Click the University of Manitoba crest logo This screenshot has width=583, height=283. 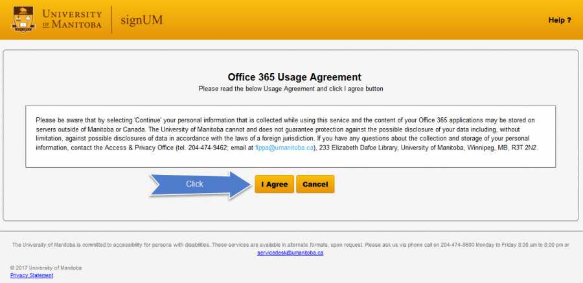pyautogui.click(x=23, y=19)
